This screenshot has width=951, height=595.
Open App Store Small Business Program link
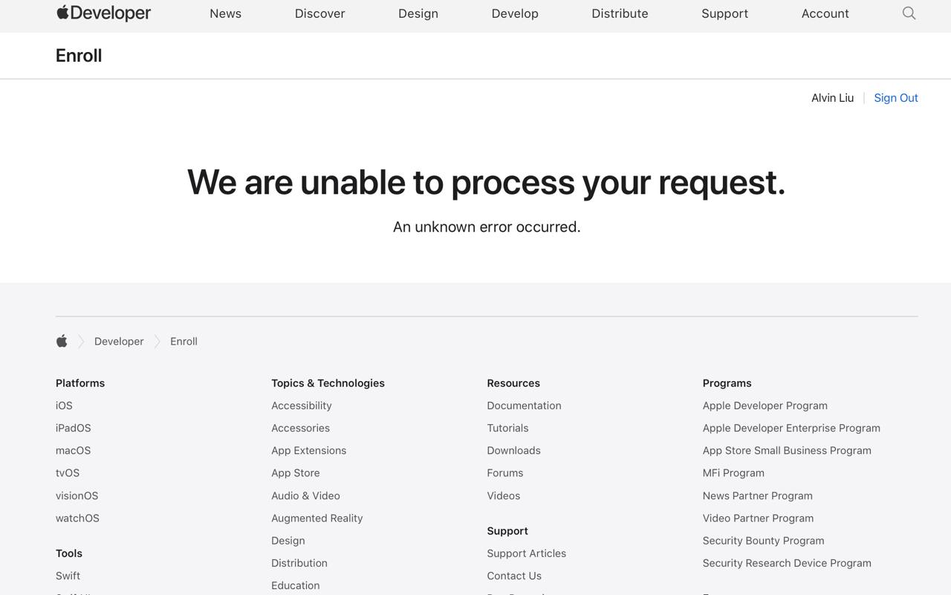[x=787, y=450]
